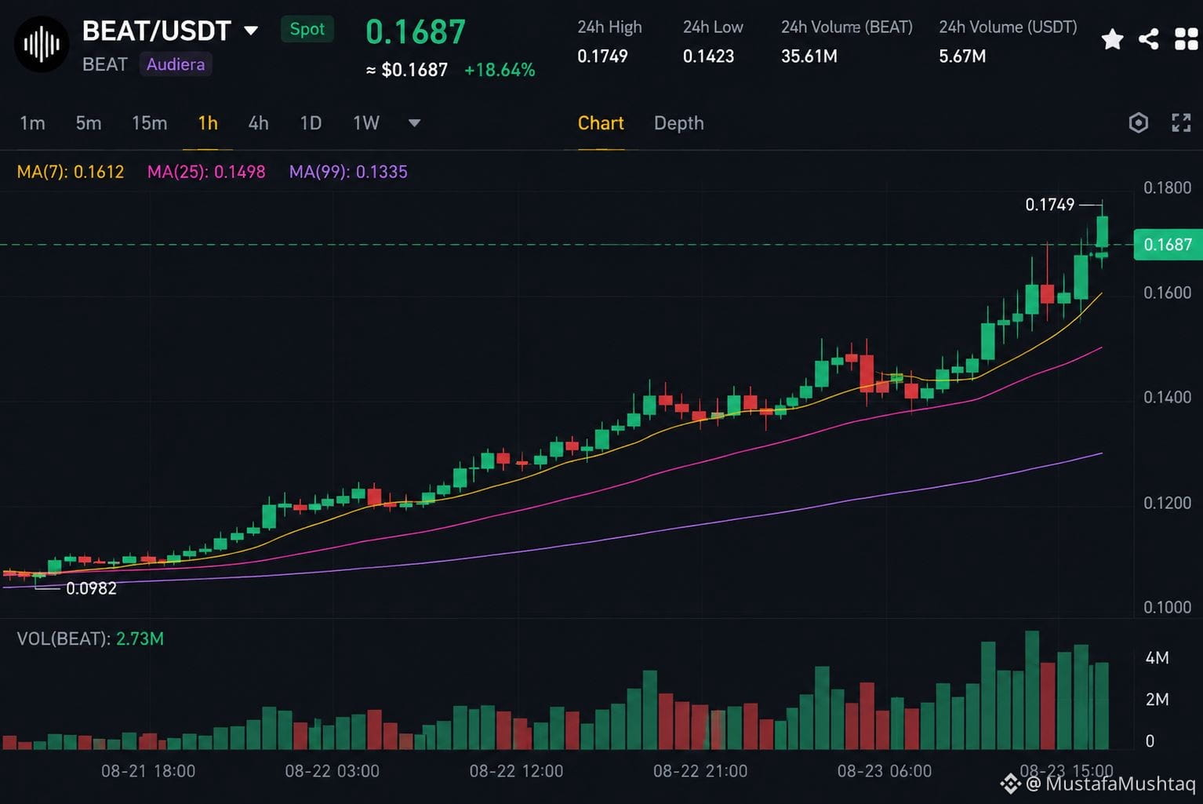Click the 24h High value 0.1749
Image resolution: width=1203 pixels, height=804 pixels.
coord(602,56)
